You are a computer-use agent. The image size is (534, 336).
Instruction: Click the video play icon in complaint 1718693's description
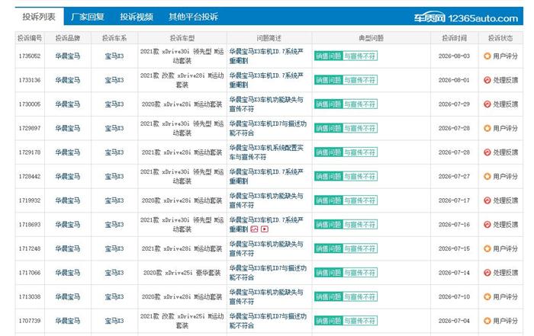coord(265,229)
